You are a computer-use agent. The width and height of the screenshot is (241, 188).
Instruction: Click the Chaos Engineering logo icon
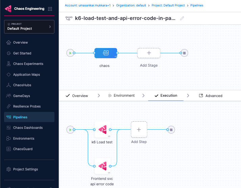[8, 9]
